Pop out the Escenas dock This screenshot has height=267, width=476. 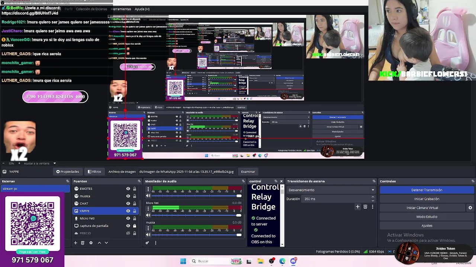[68, 181]
